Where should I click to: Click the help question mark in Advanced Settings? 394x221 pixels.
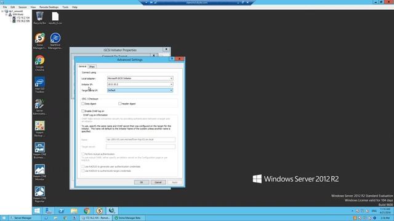(x=172, y=59)
